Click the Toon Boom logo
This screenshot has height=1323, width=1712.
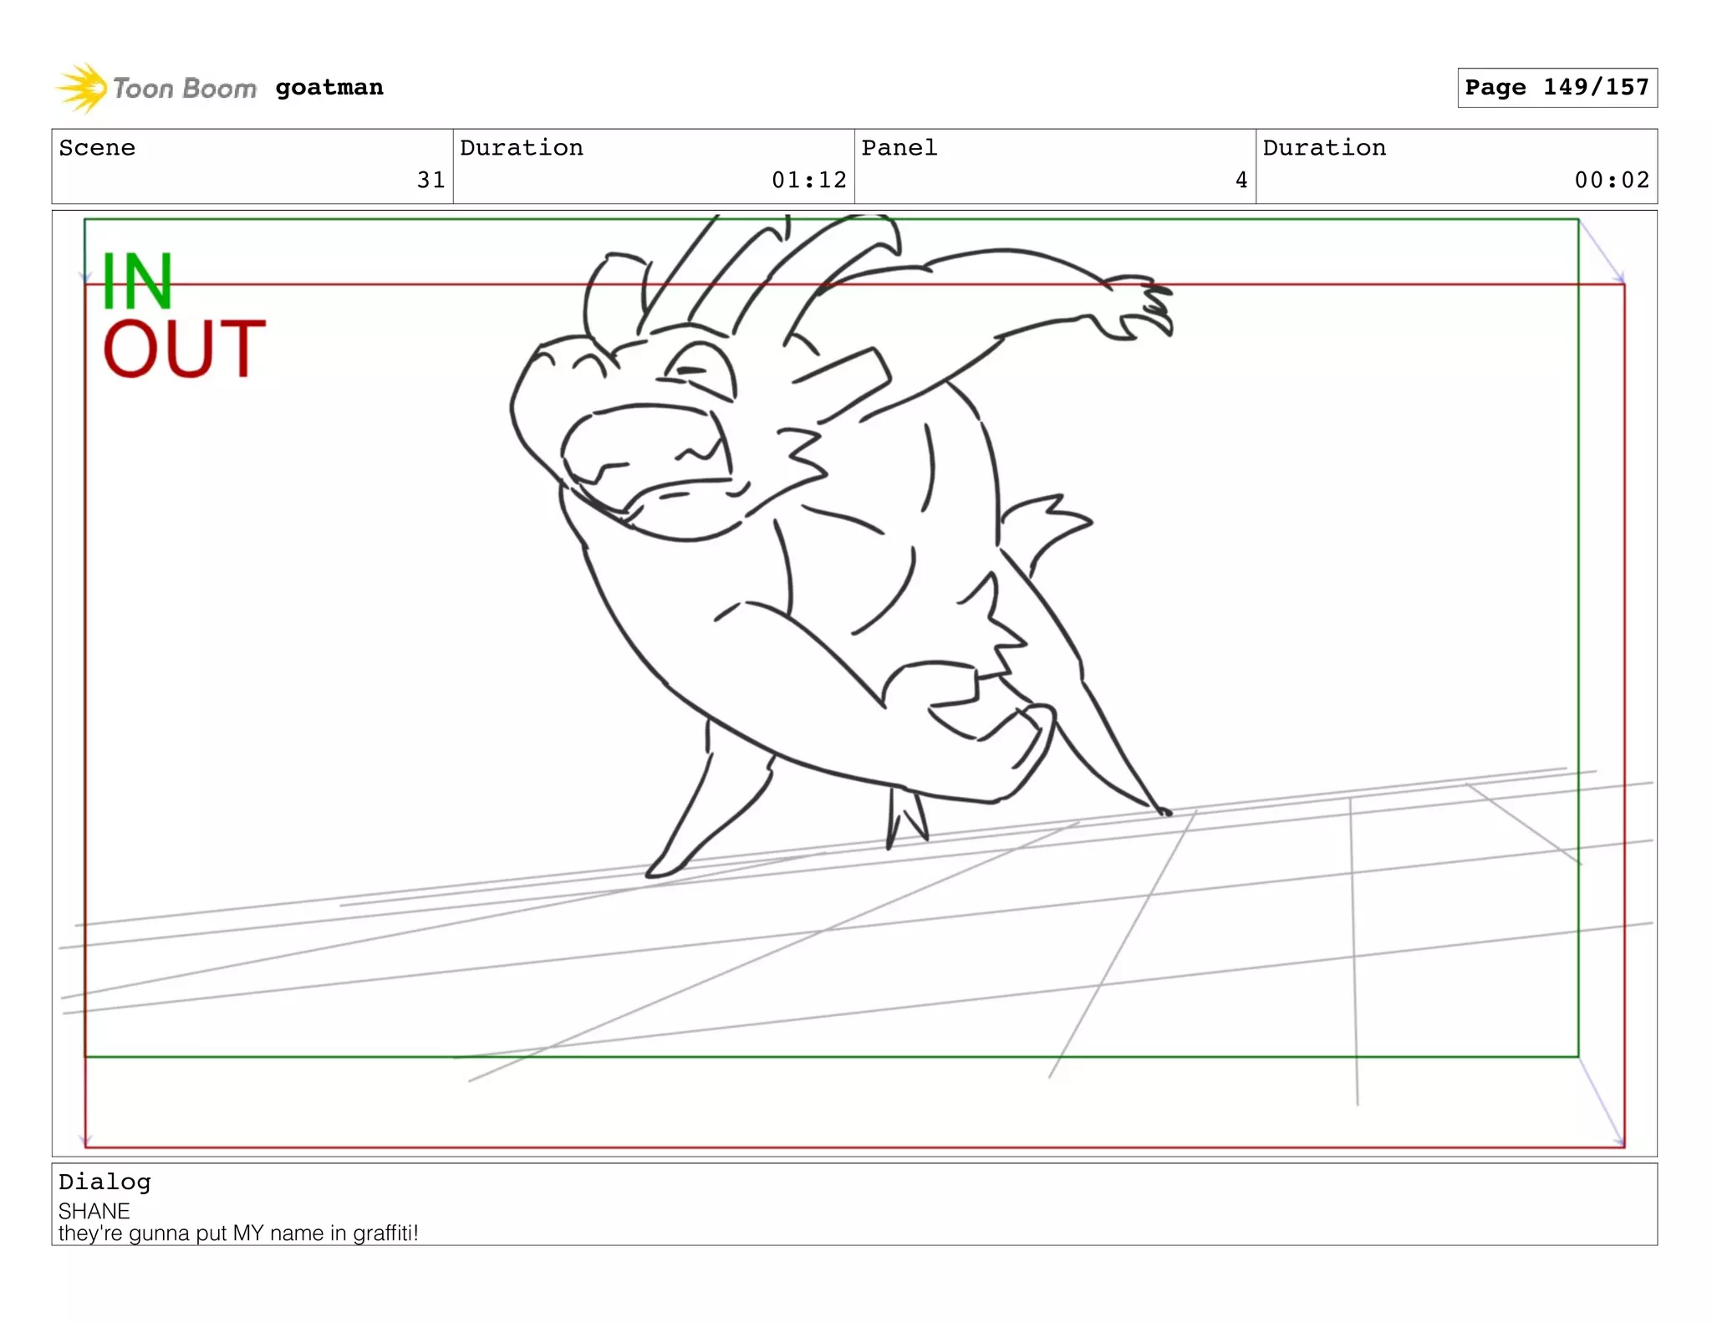point(155,88)
